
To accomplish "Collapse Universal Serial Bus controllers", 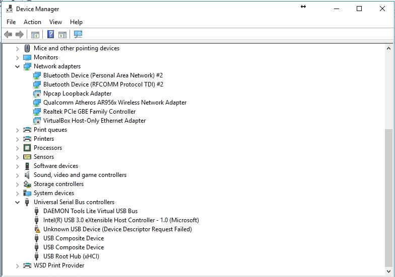I will click(17, 202).
